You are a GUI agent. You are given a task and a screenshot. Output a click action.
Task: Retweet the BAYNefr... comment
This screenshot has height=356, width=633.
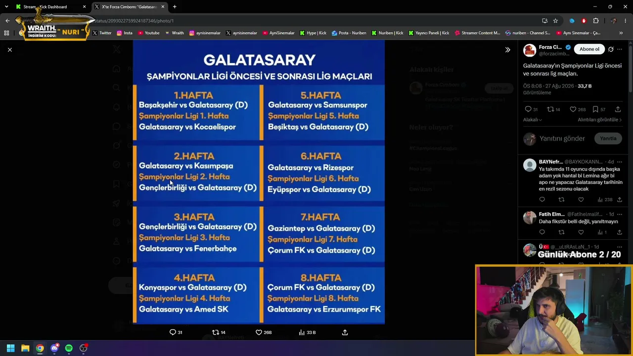561,200
